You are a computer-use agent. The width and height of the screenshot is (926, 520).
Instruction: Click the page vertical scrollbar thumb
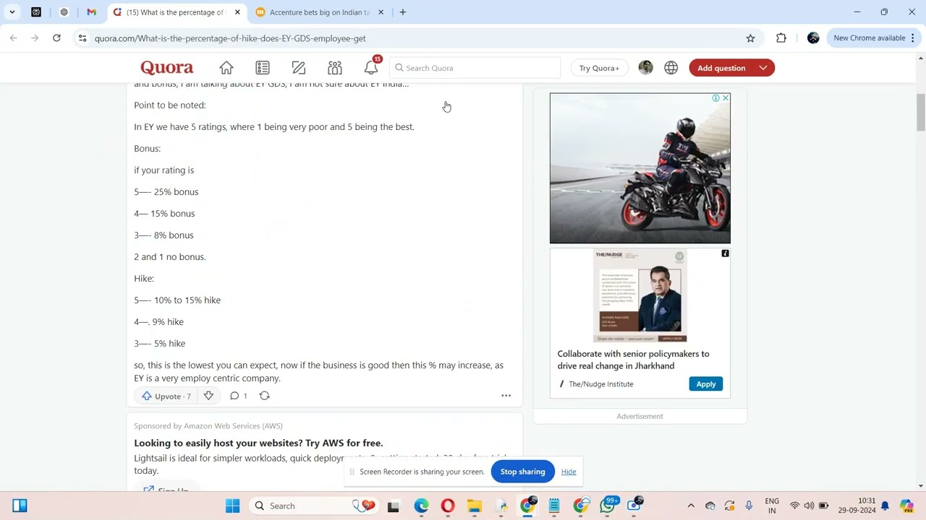[x=921, y=113]
